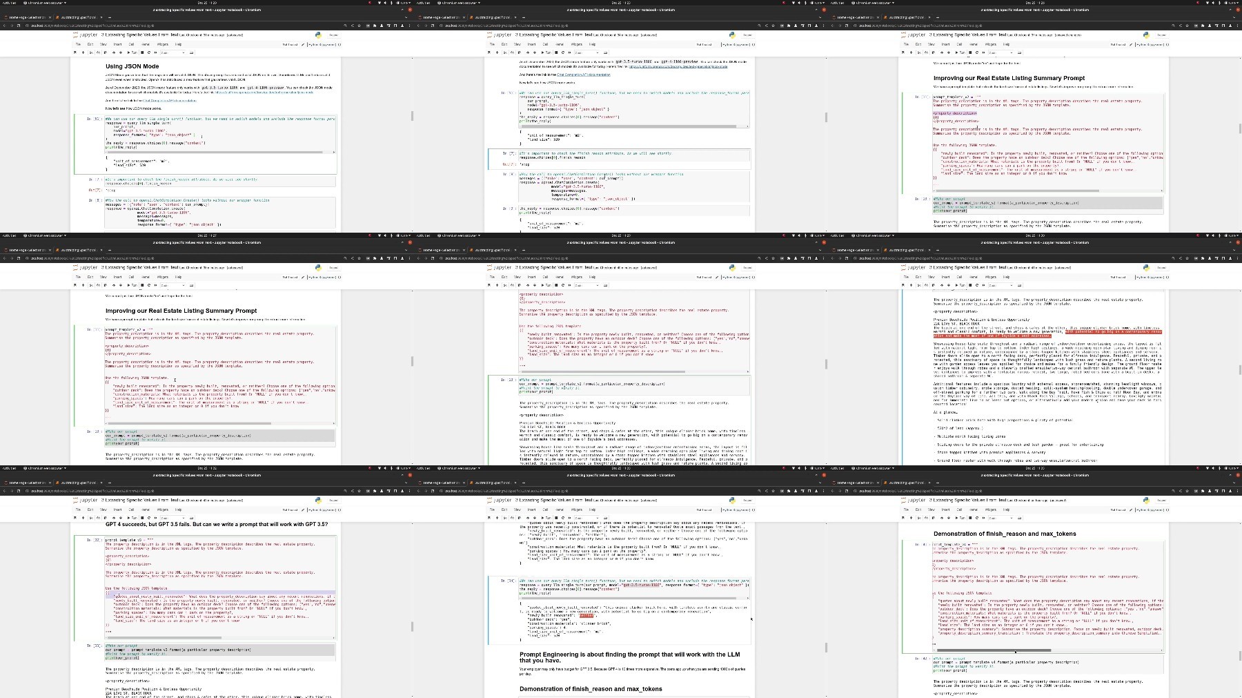Open command palette keyboard icon in 'Using JSON Mode' frame
The image size is (1242, 698).
tap(191, 52)
